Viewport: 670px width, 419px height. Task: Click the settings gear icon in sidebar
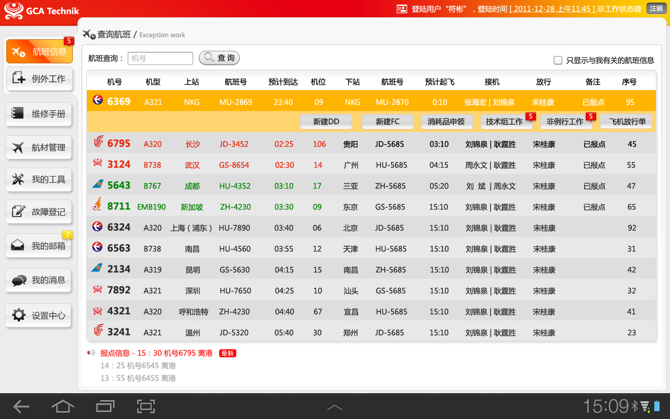(x=18, y=315)
